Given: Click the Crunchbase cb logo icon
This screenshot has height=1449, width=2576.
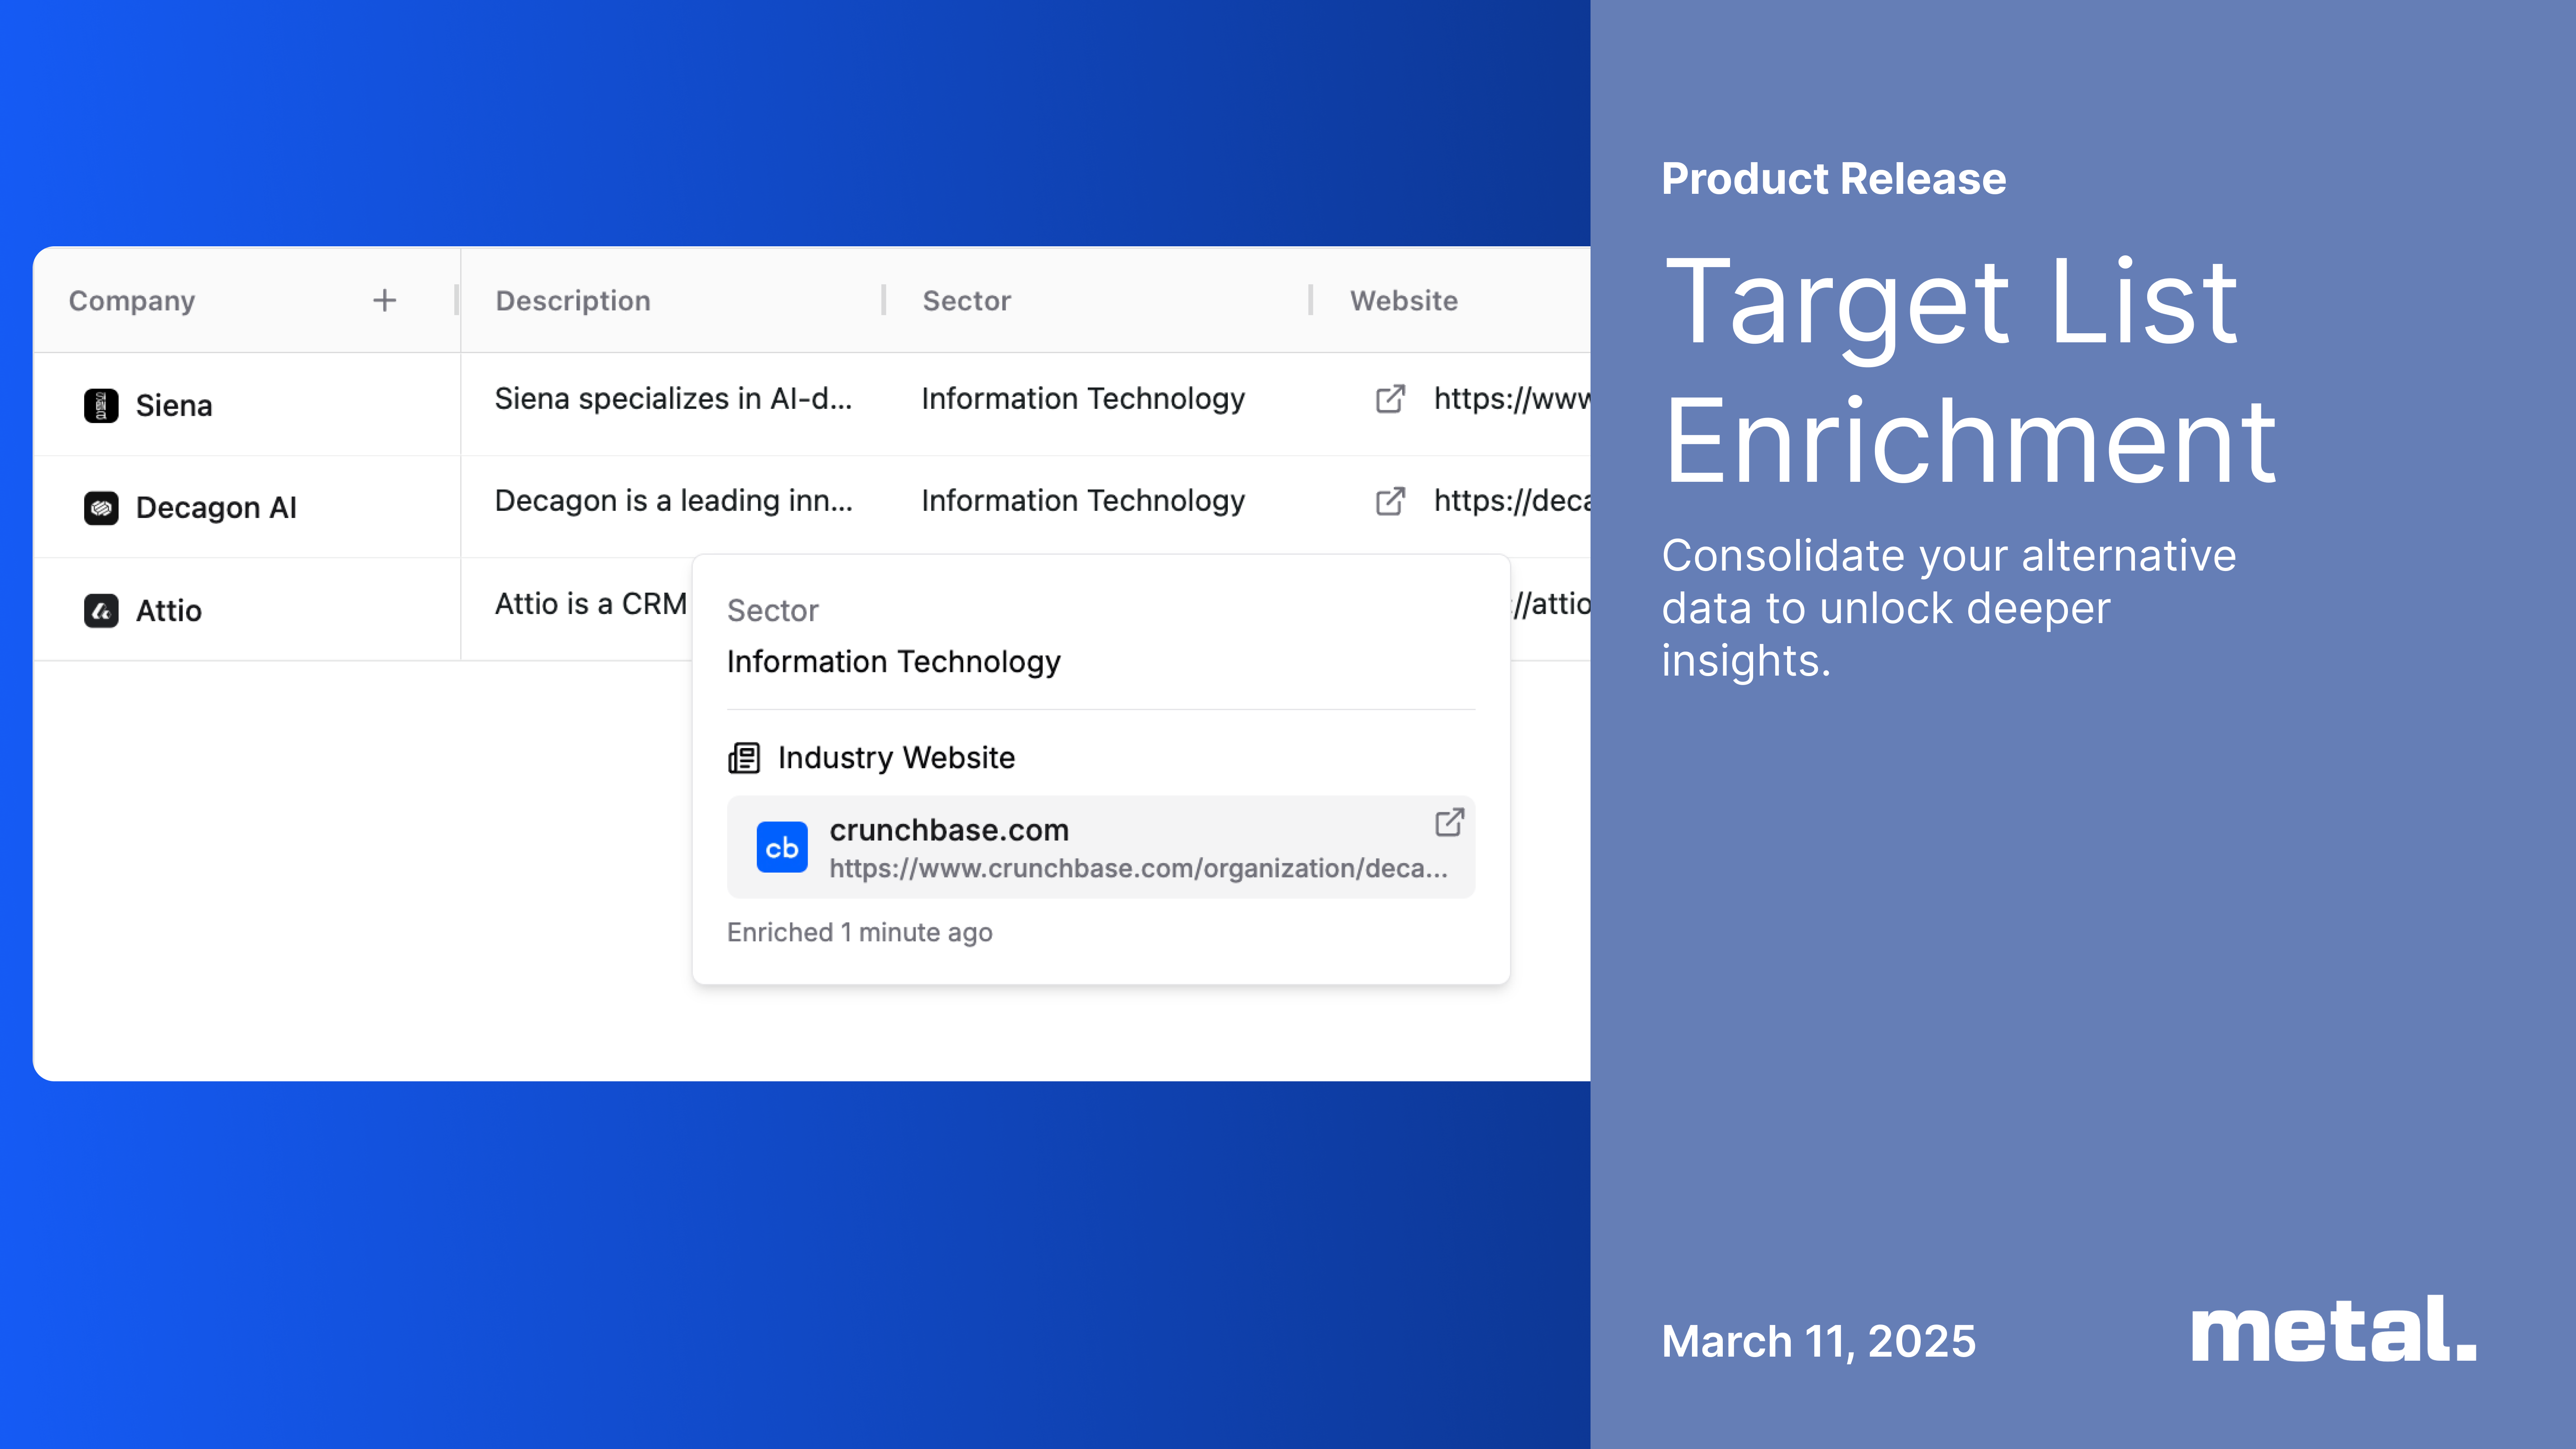Looking at the screenshot, I should [x=781, y=847].
